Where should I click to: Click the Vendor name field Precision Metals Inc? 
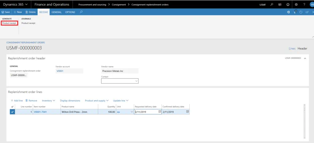click(120, 71)
